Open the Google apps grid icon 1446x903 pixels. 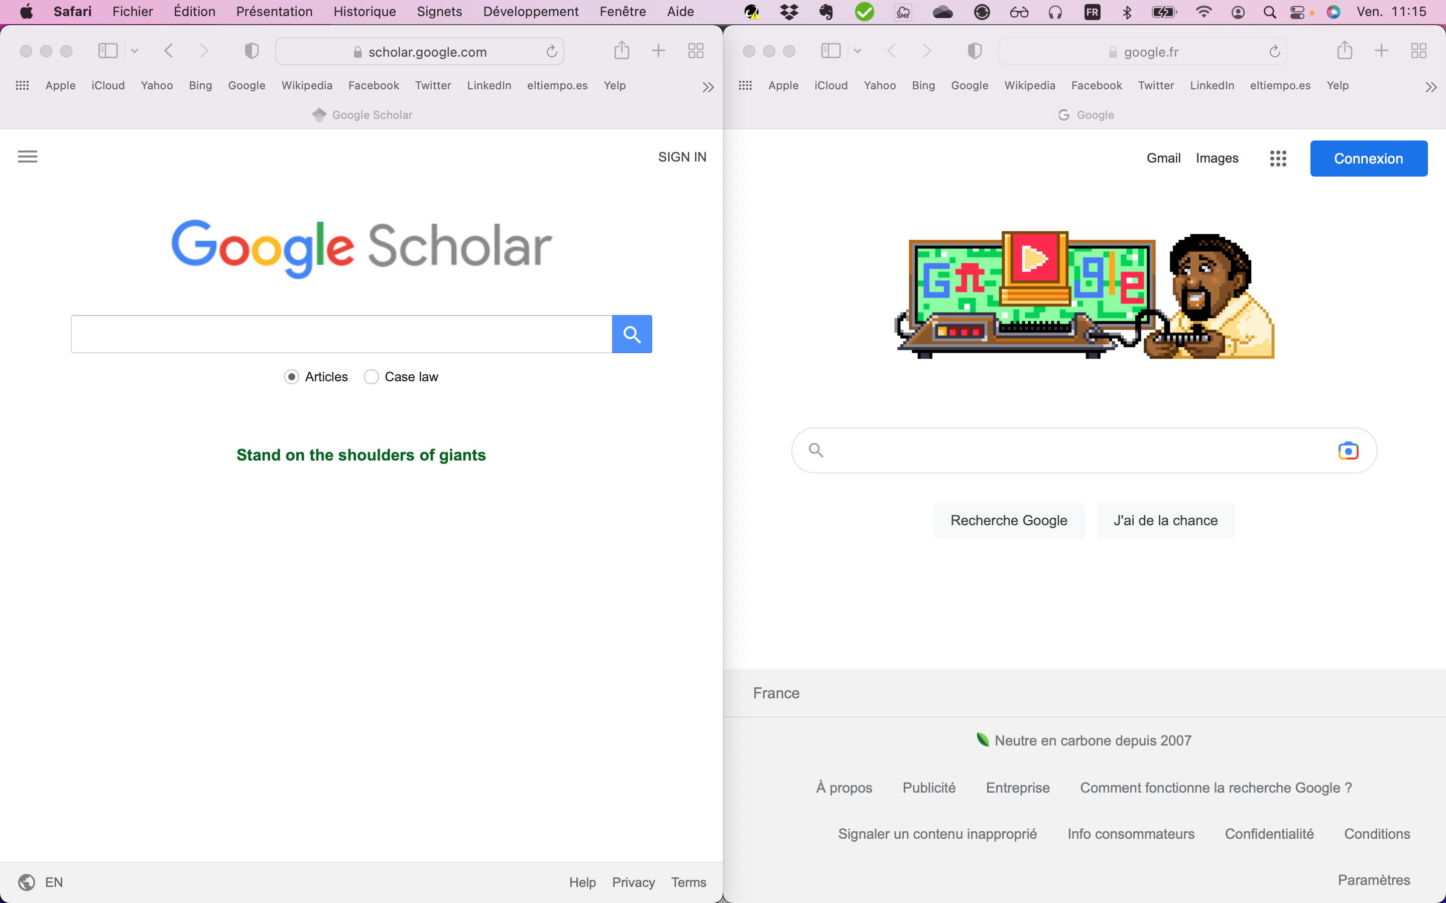click(1277, 158)
